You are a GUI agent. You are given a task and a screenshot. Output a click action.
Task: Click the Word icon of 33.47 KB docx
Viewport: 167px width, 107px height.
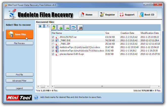coord(57,47)
